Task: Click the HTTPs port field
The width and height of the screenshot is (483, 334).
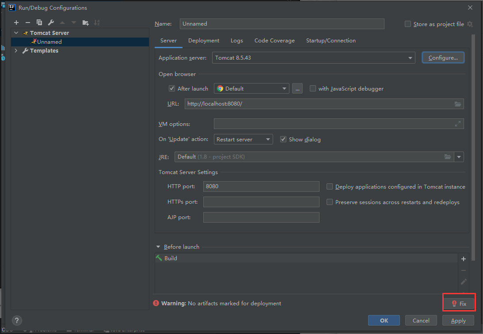Action: coord(261,202)
